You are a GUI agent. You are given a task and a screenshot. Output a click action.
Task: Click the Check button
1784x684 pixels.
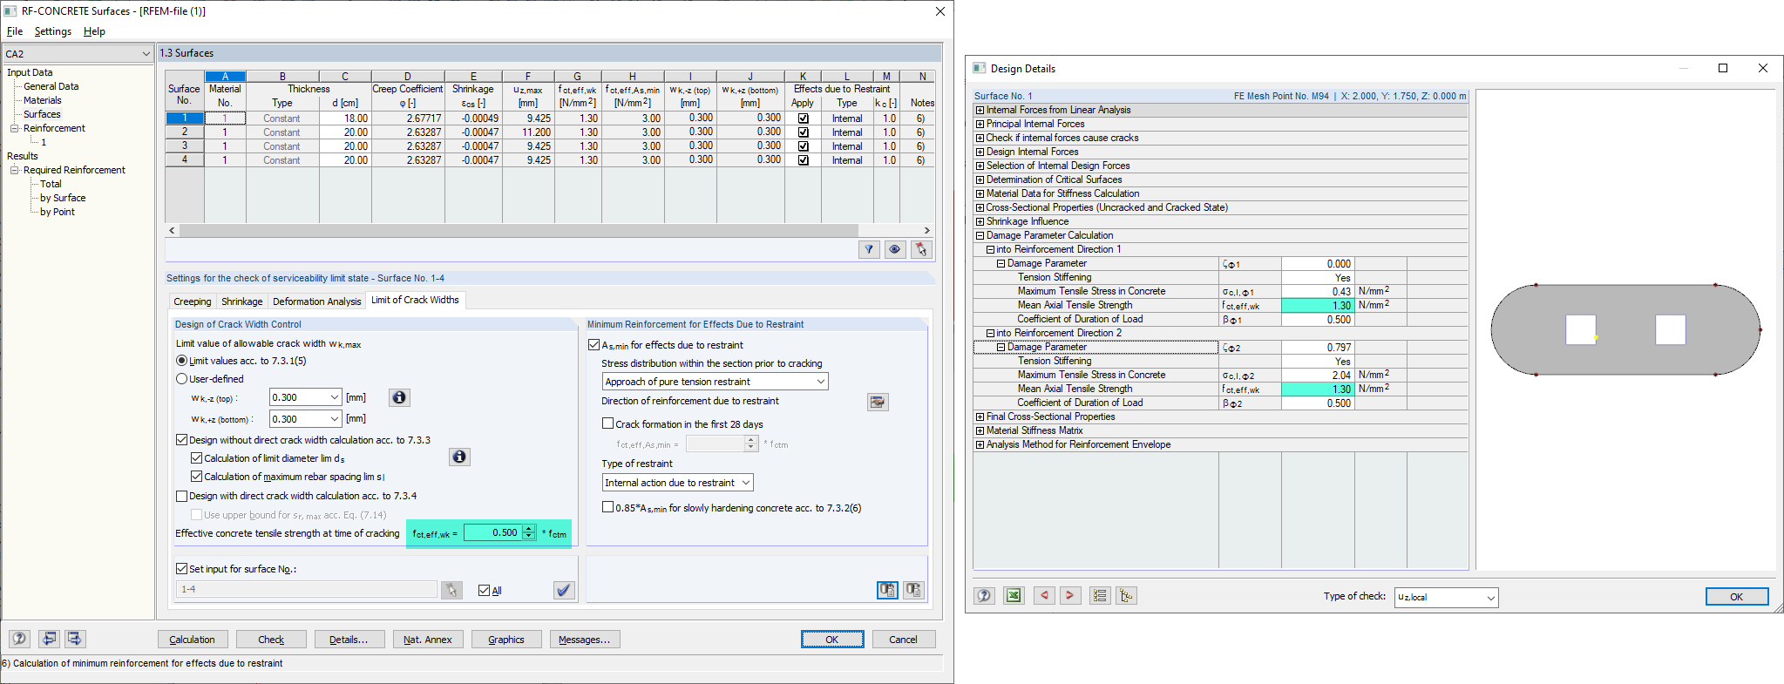271,640
